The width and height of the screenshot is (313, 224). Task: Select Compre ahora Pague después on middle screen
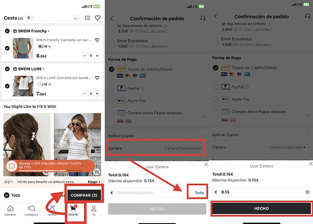coord(111,113)
